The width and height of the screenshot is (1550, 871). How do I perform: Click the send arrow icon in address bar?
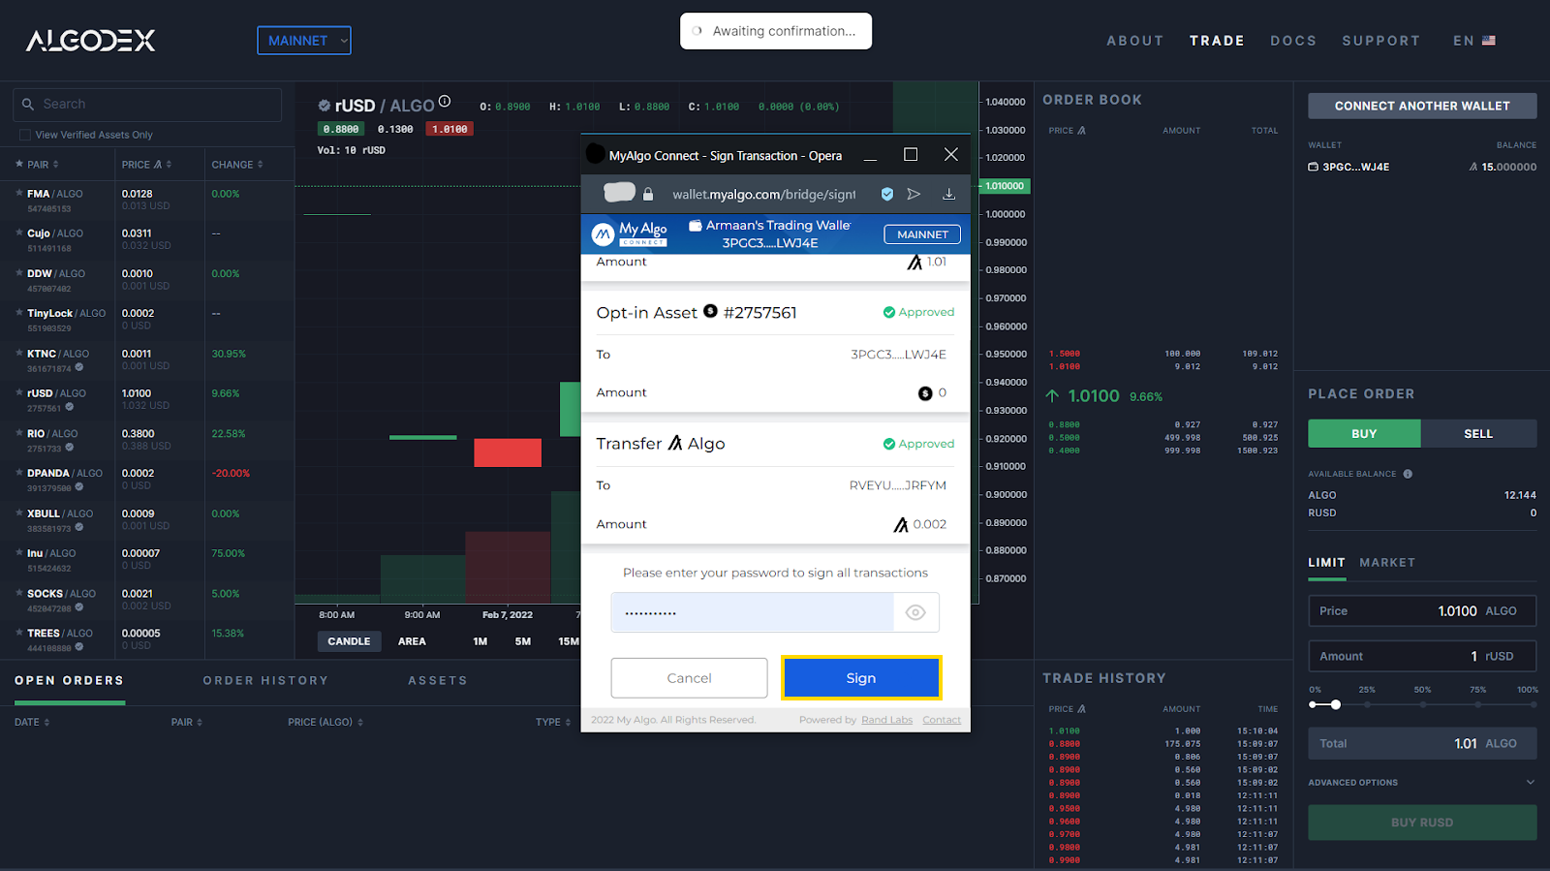(914, 194)
